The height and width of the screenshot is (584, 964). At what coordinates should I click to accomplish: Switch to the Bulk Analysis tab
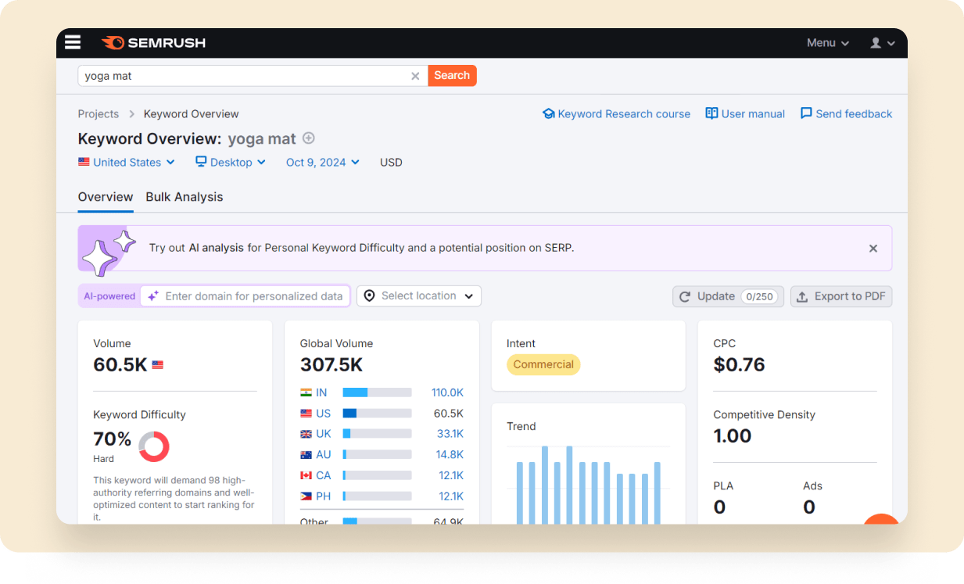point(185,197)
